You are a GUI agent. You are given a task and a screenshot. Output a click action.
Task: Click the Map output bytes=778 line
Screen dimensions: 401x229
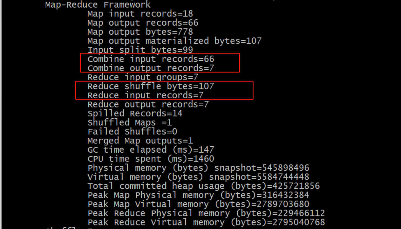pyautogui.click(x=140, y=32)
